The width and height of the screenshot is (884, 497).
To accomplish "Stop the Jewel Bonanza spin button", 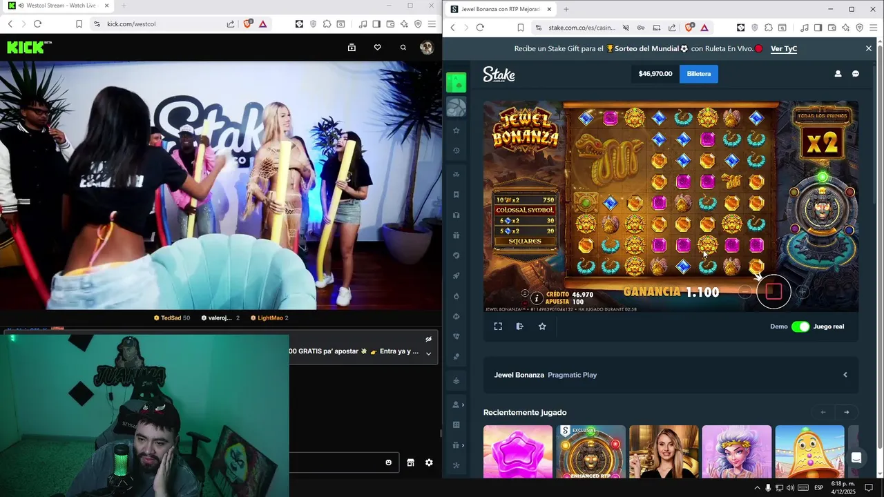I will click(x=773, y=291).
